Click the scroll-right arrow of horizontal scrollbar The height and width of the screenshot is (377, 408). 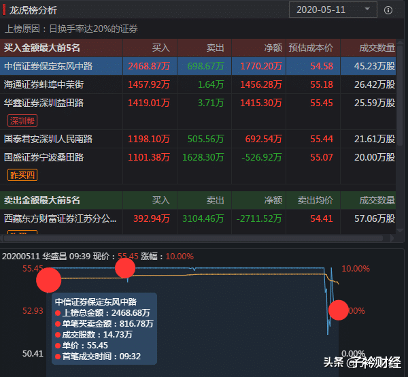point(392,238)
